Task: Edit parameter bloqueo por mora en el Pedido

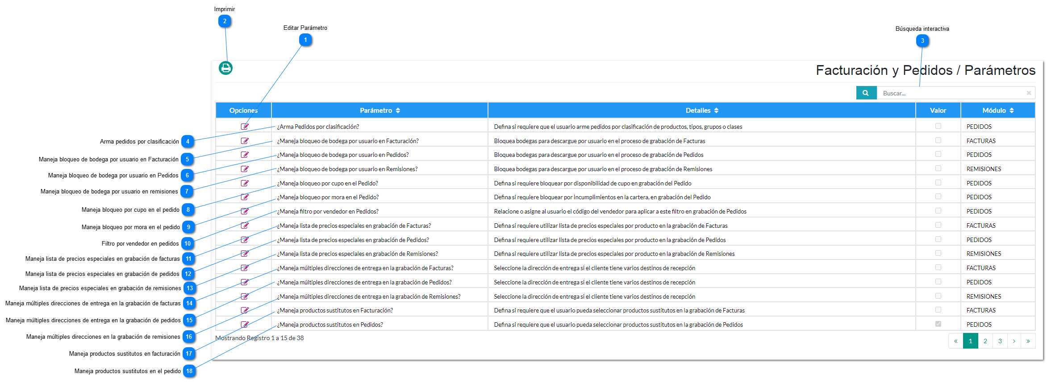Action: click(x=245, y=197)
